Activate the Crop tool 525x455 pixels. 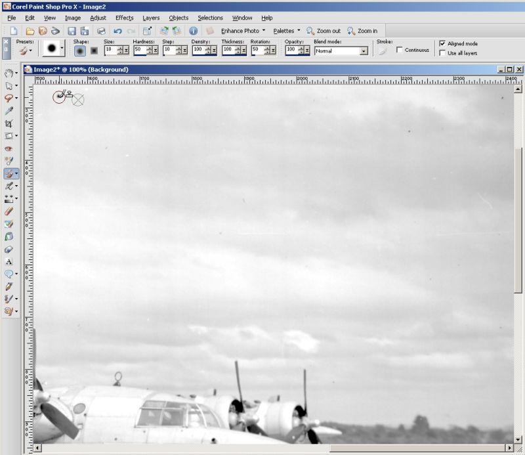(9, 123)
